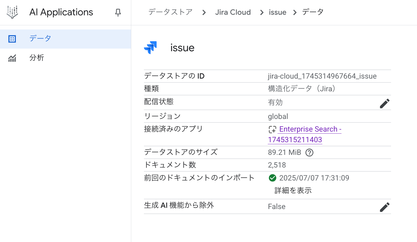Open the Enterprise Search - 1745315211403 link
417x242 pixels.
305,134
